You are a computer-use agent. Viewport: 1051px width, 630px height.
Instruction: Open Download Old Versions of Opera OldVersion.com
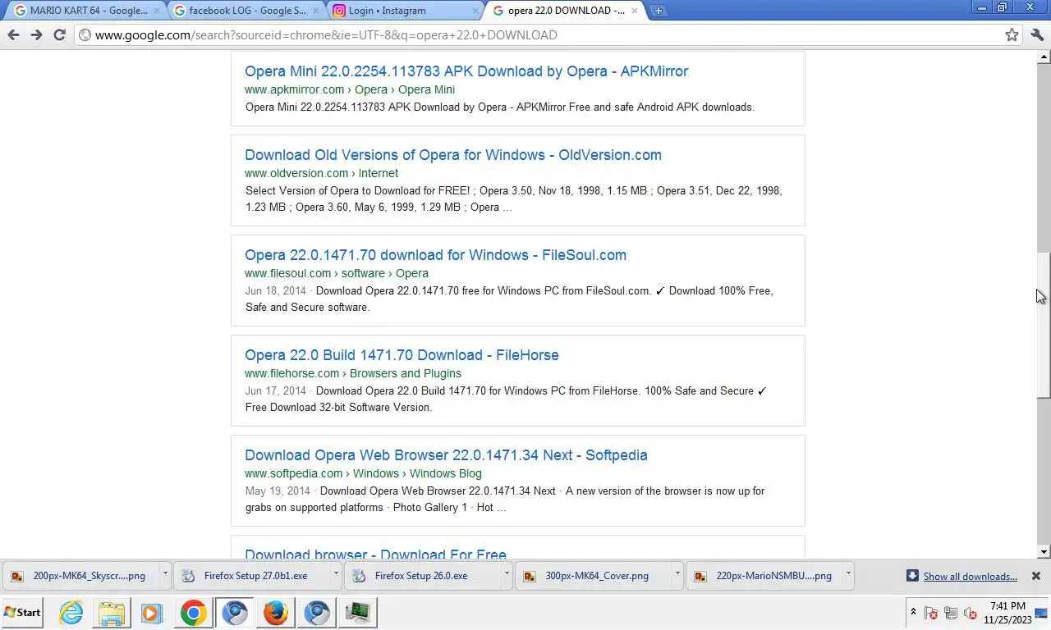(453, 155)
